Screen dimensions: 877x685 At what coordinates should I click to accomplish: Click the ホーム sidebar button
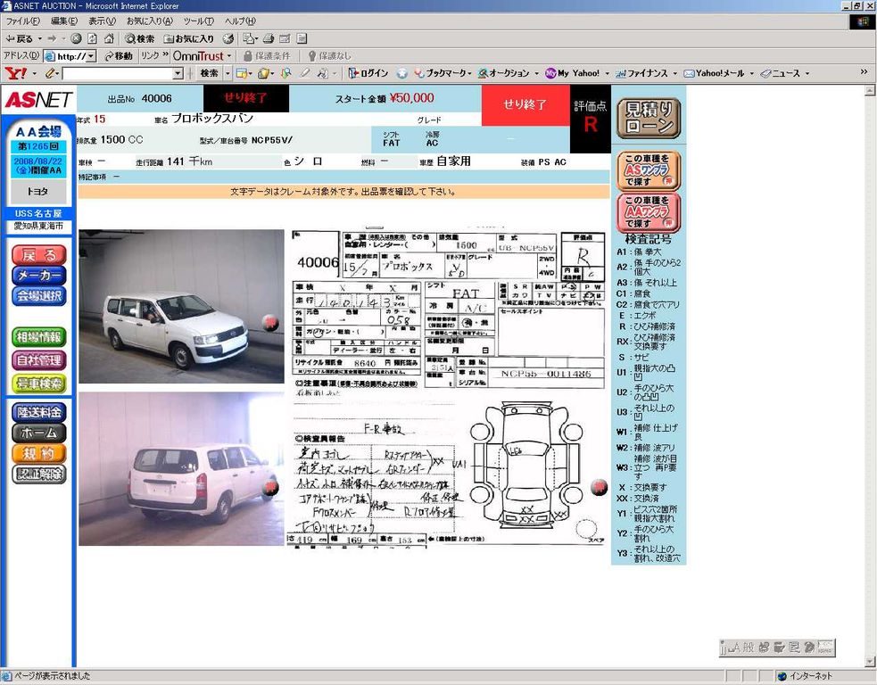[x=39, y=433]
